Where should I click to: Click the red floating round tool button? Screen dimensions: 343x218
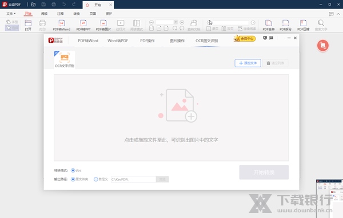coord(323,46)
